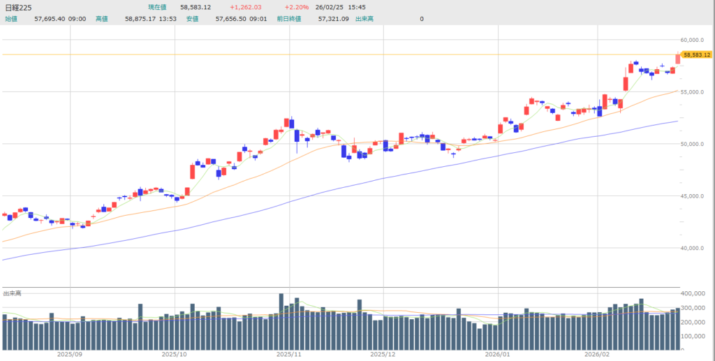Click the 50,000 price axis label

pos(694,144)
